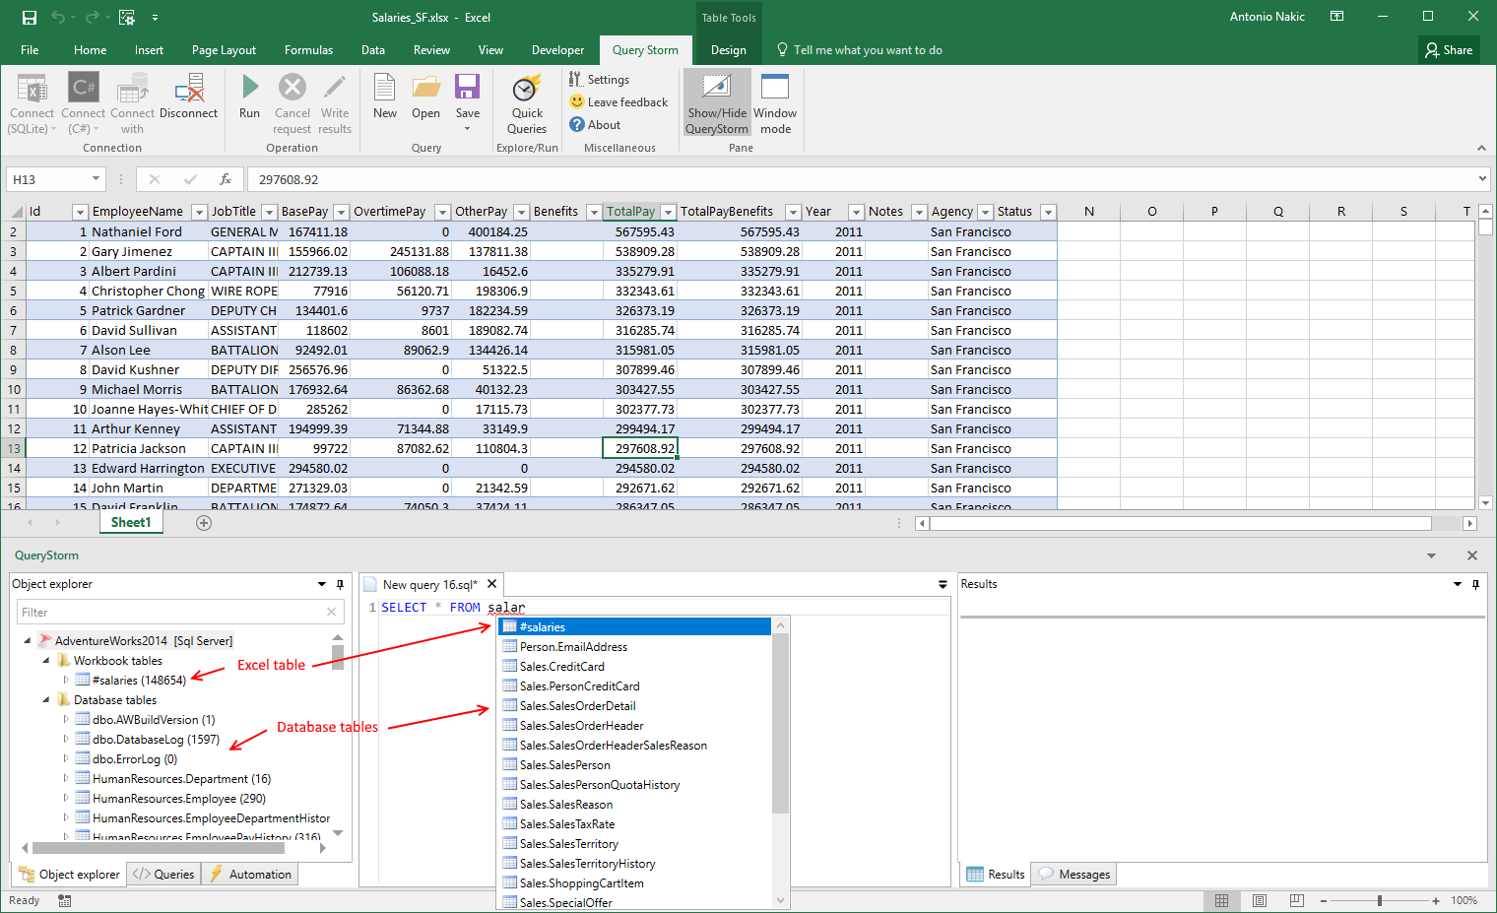This screenshot has width=1497, height=913.
Task: Switch to Page Layout view in status bar
Action: [1259, 900]
